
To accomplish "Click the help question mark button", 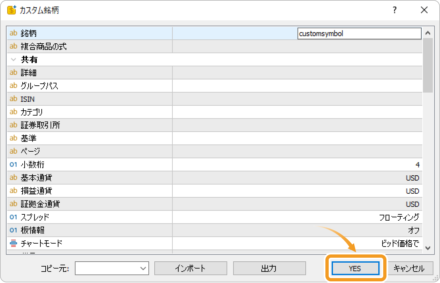I will 395,10.
